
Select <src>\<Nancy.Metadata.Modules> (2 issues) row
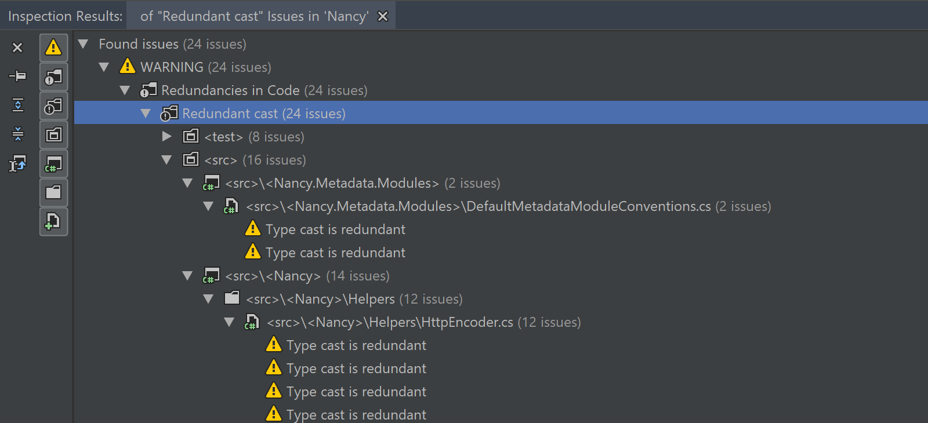pyautogui.click(x=501, y=183)
